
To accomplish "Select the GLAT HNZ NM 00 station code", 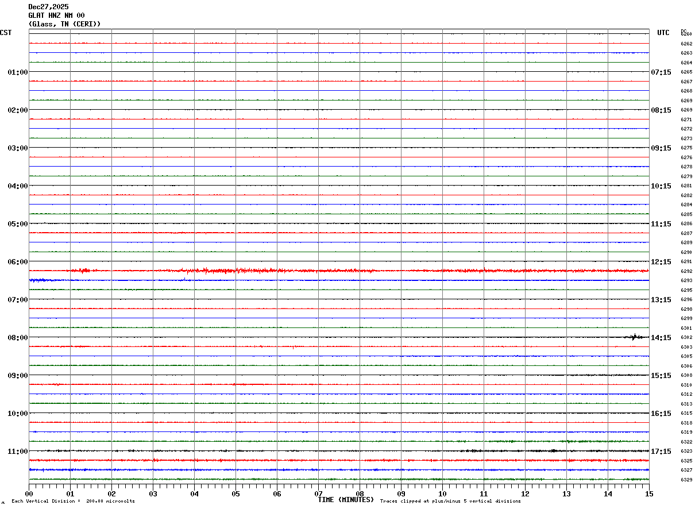I will [x=56, y=16].
